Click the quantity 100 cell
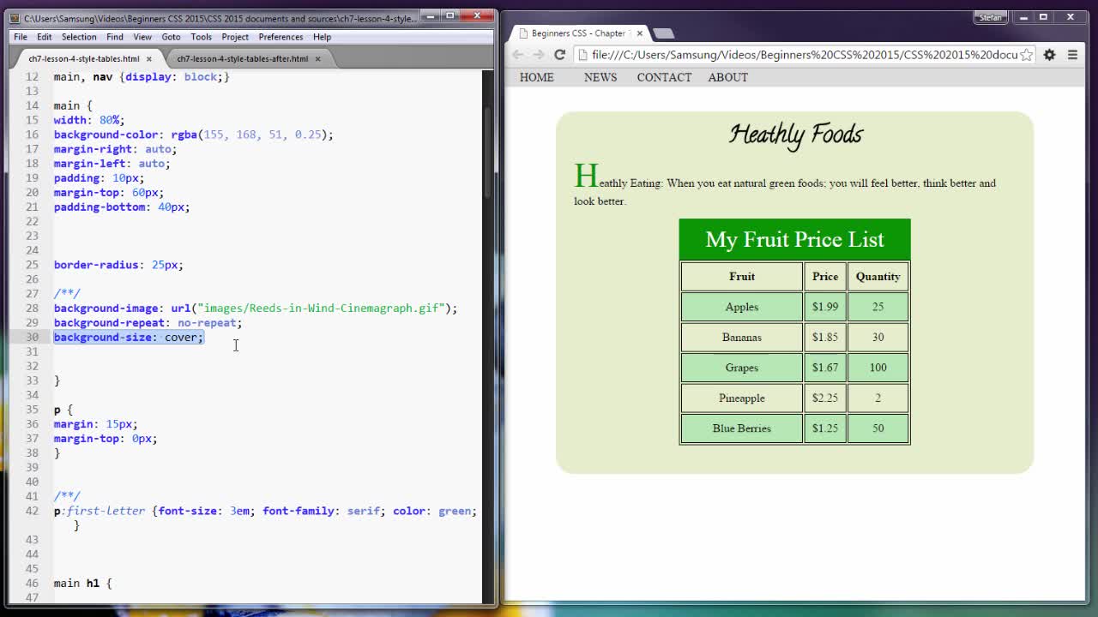 [878, 368]
